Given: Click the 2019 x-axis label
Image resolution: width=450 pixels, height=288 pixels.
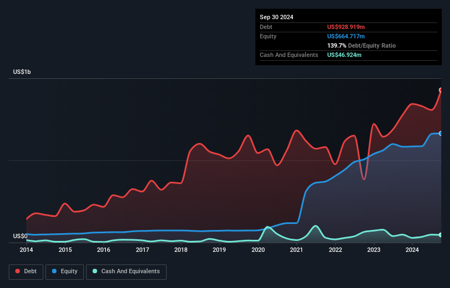Looking at the screenshot, I should [219, 250].
